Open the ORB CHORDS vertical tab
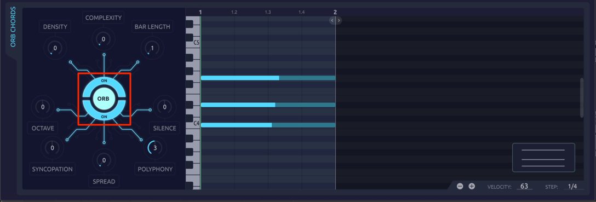596x202 pixels. click(x=13, y=27)
